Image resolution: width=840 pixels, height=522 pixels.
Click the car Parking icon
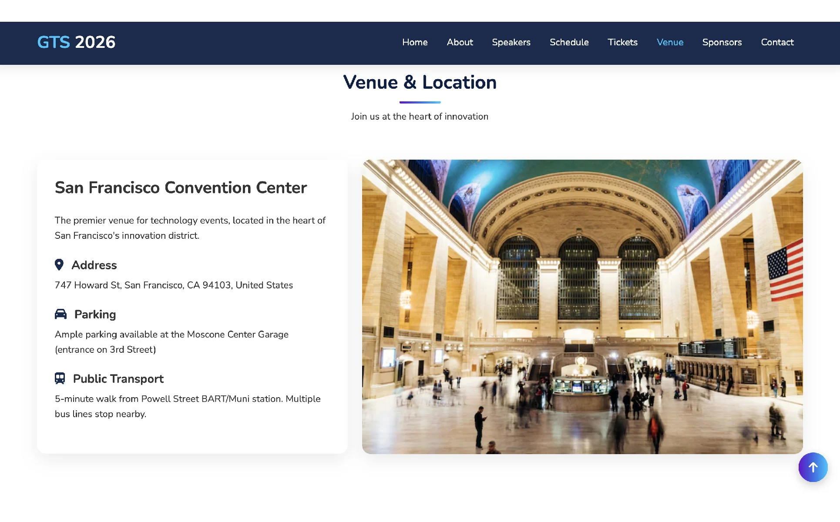click(60, 314)
